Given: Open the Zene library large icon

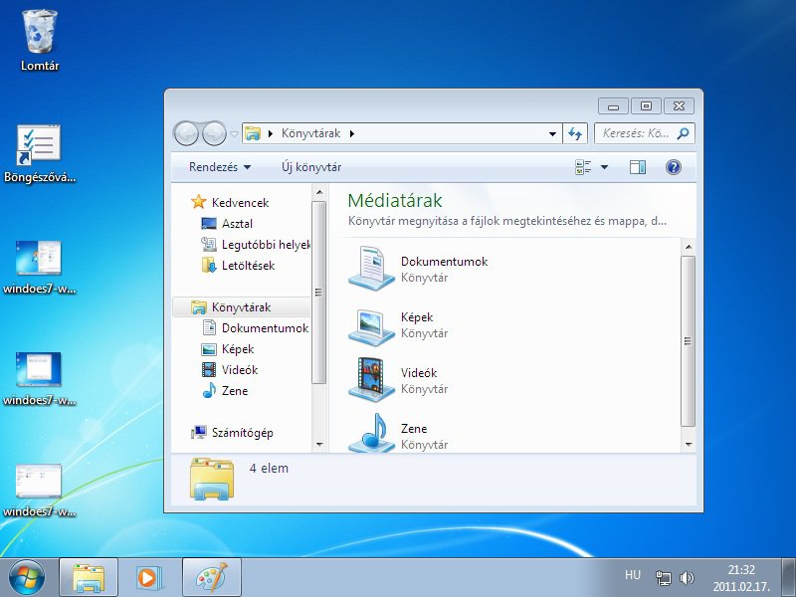Looking at the screenshot, I should pos(371,433).
